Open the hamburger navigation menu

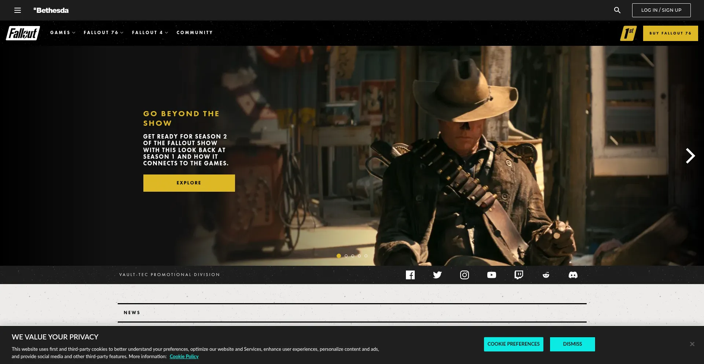17,10
